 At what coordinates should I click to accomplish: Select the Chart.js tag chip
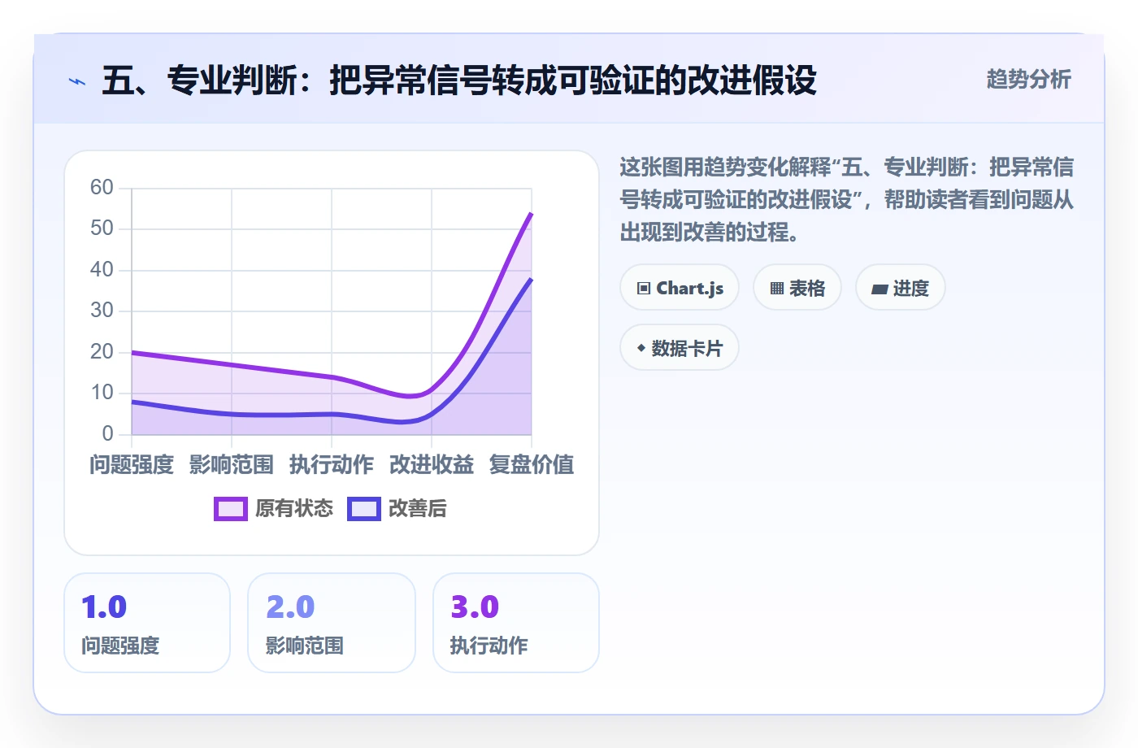tap(680, 288)
